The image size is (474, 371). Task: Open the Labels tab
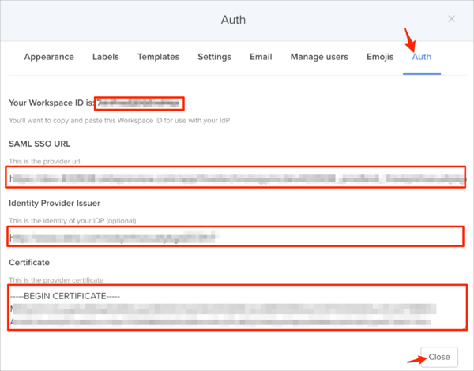click(x=106, y=57)
